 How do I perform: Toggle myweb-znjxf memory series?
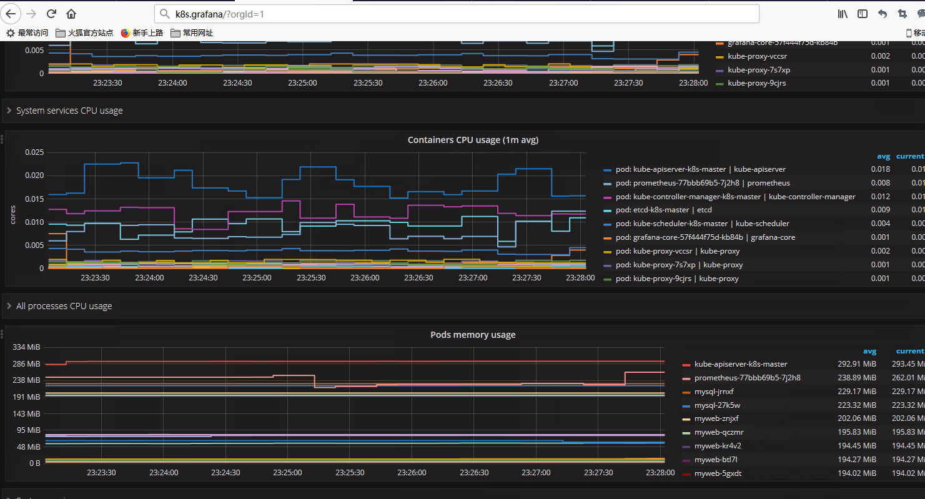(716, 418)
